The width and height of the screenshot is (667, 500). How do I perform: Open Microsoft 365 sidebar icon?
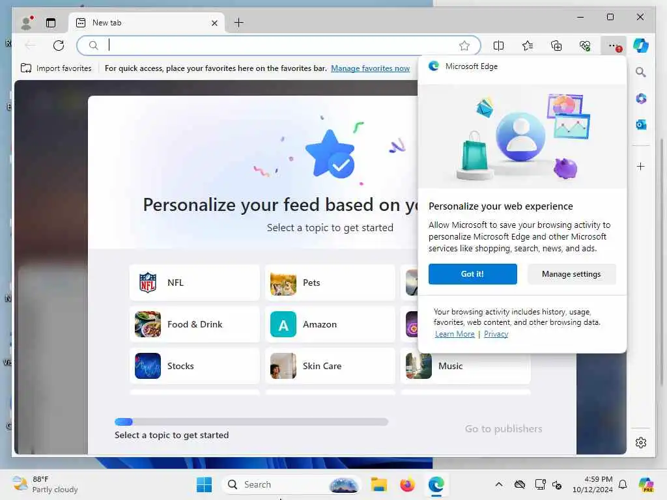tap(641, 98)
